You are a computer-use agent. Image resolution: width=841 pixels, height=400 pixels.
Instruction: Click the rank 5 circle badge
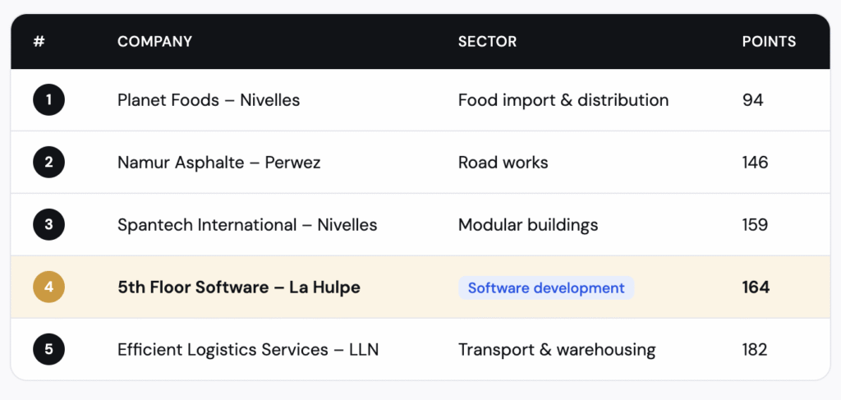[x=48, y=350]
